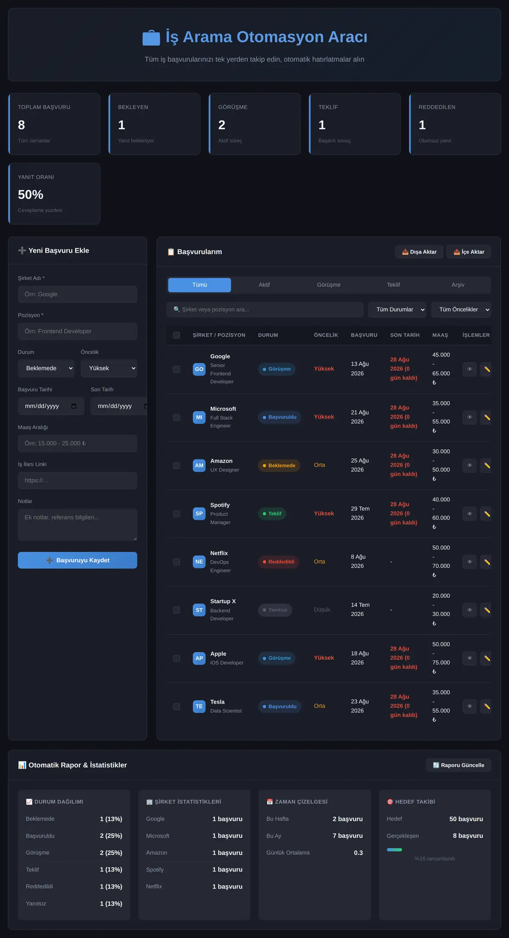Edit the Netflix application entry
509x938 pixels.
(486, 562)
